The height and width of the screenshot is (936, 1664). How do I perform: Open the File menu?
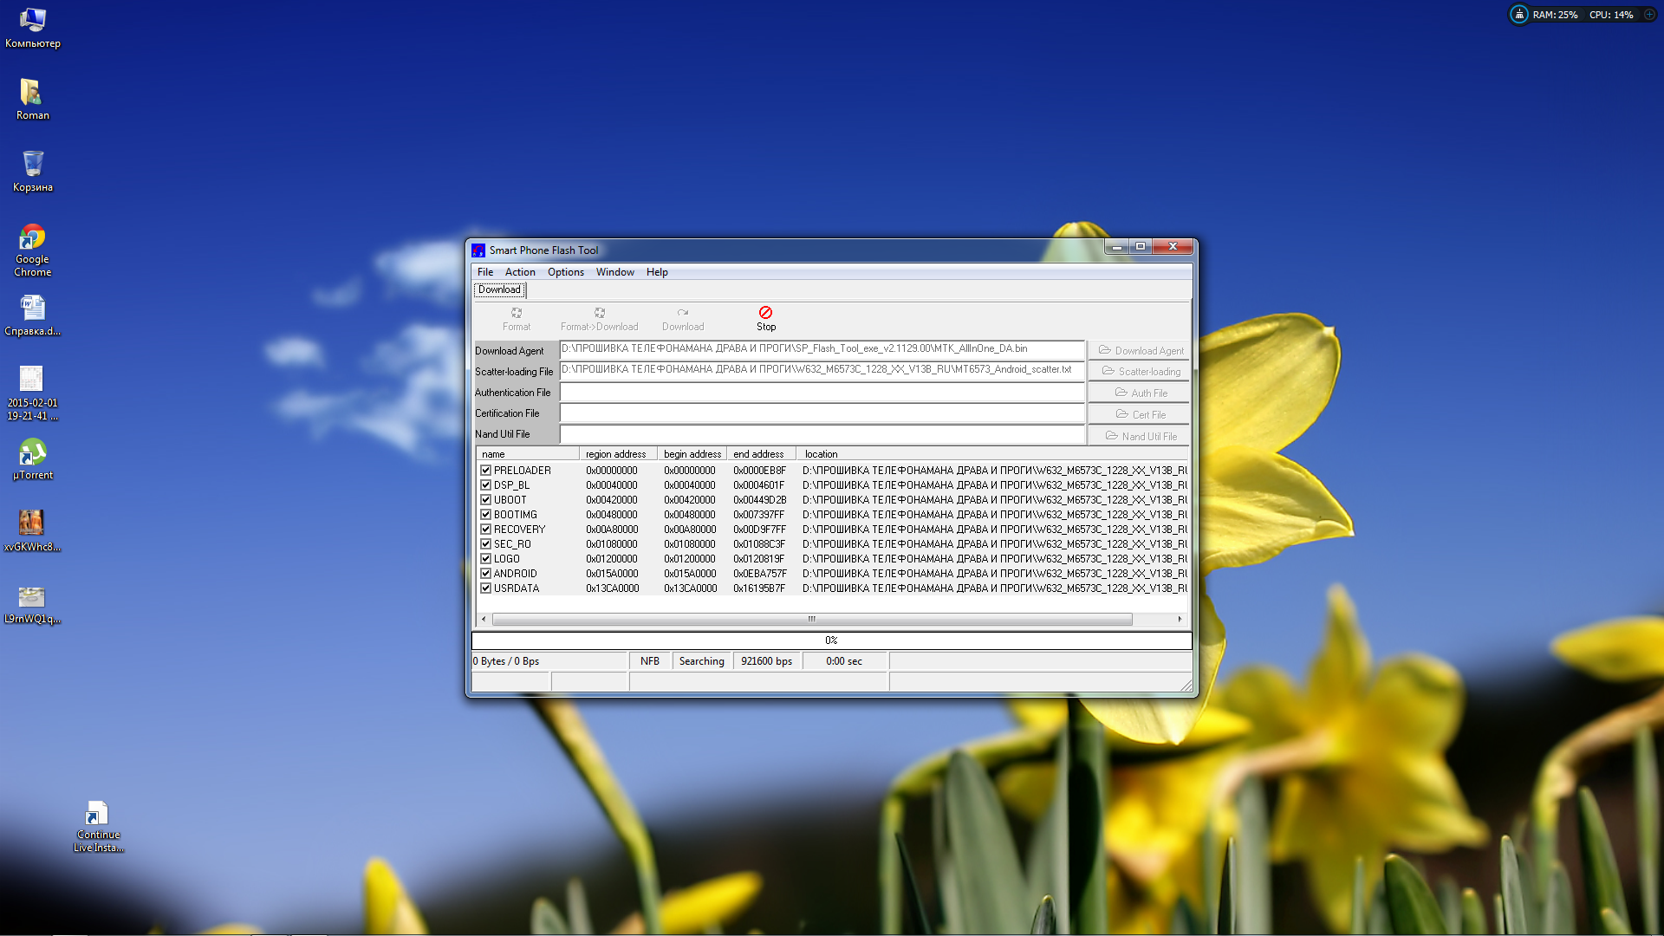(484, 272)
